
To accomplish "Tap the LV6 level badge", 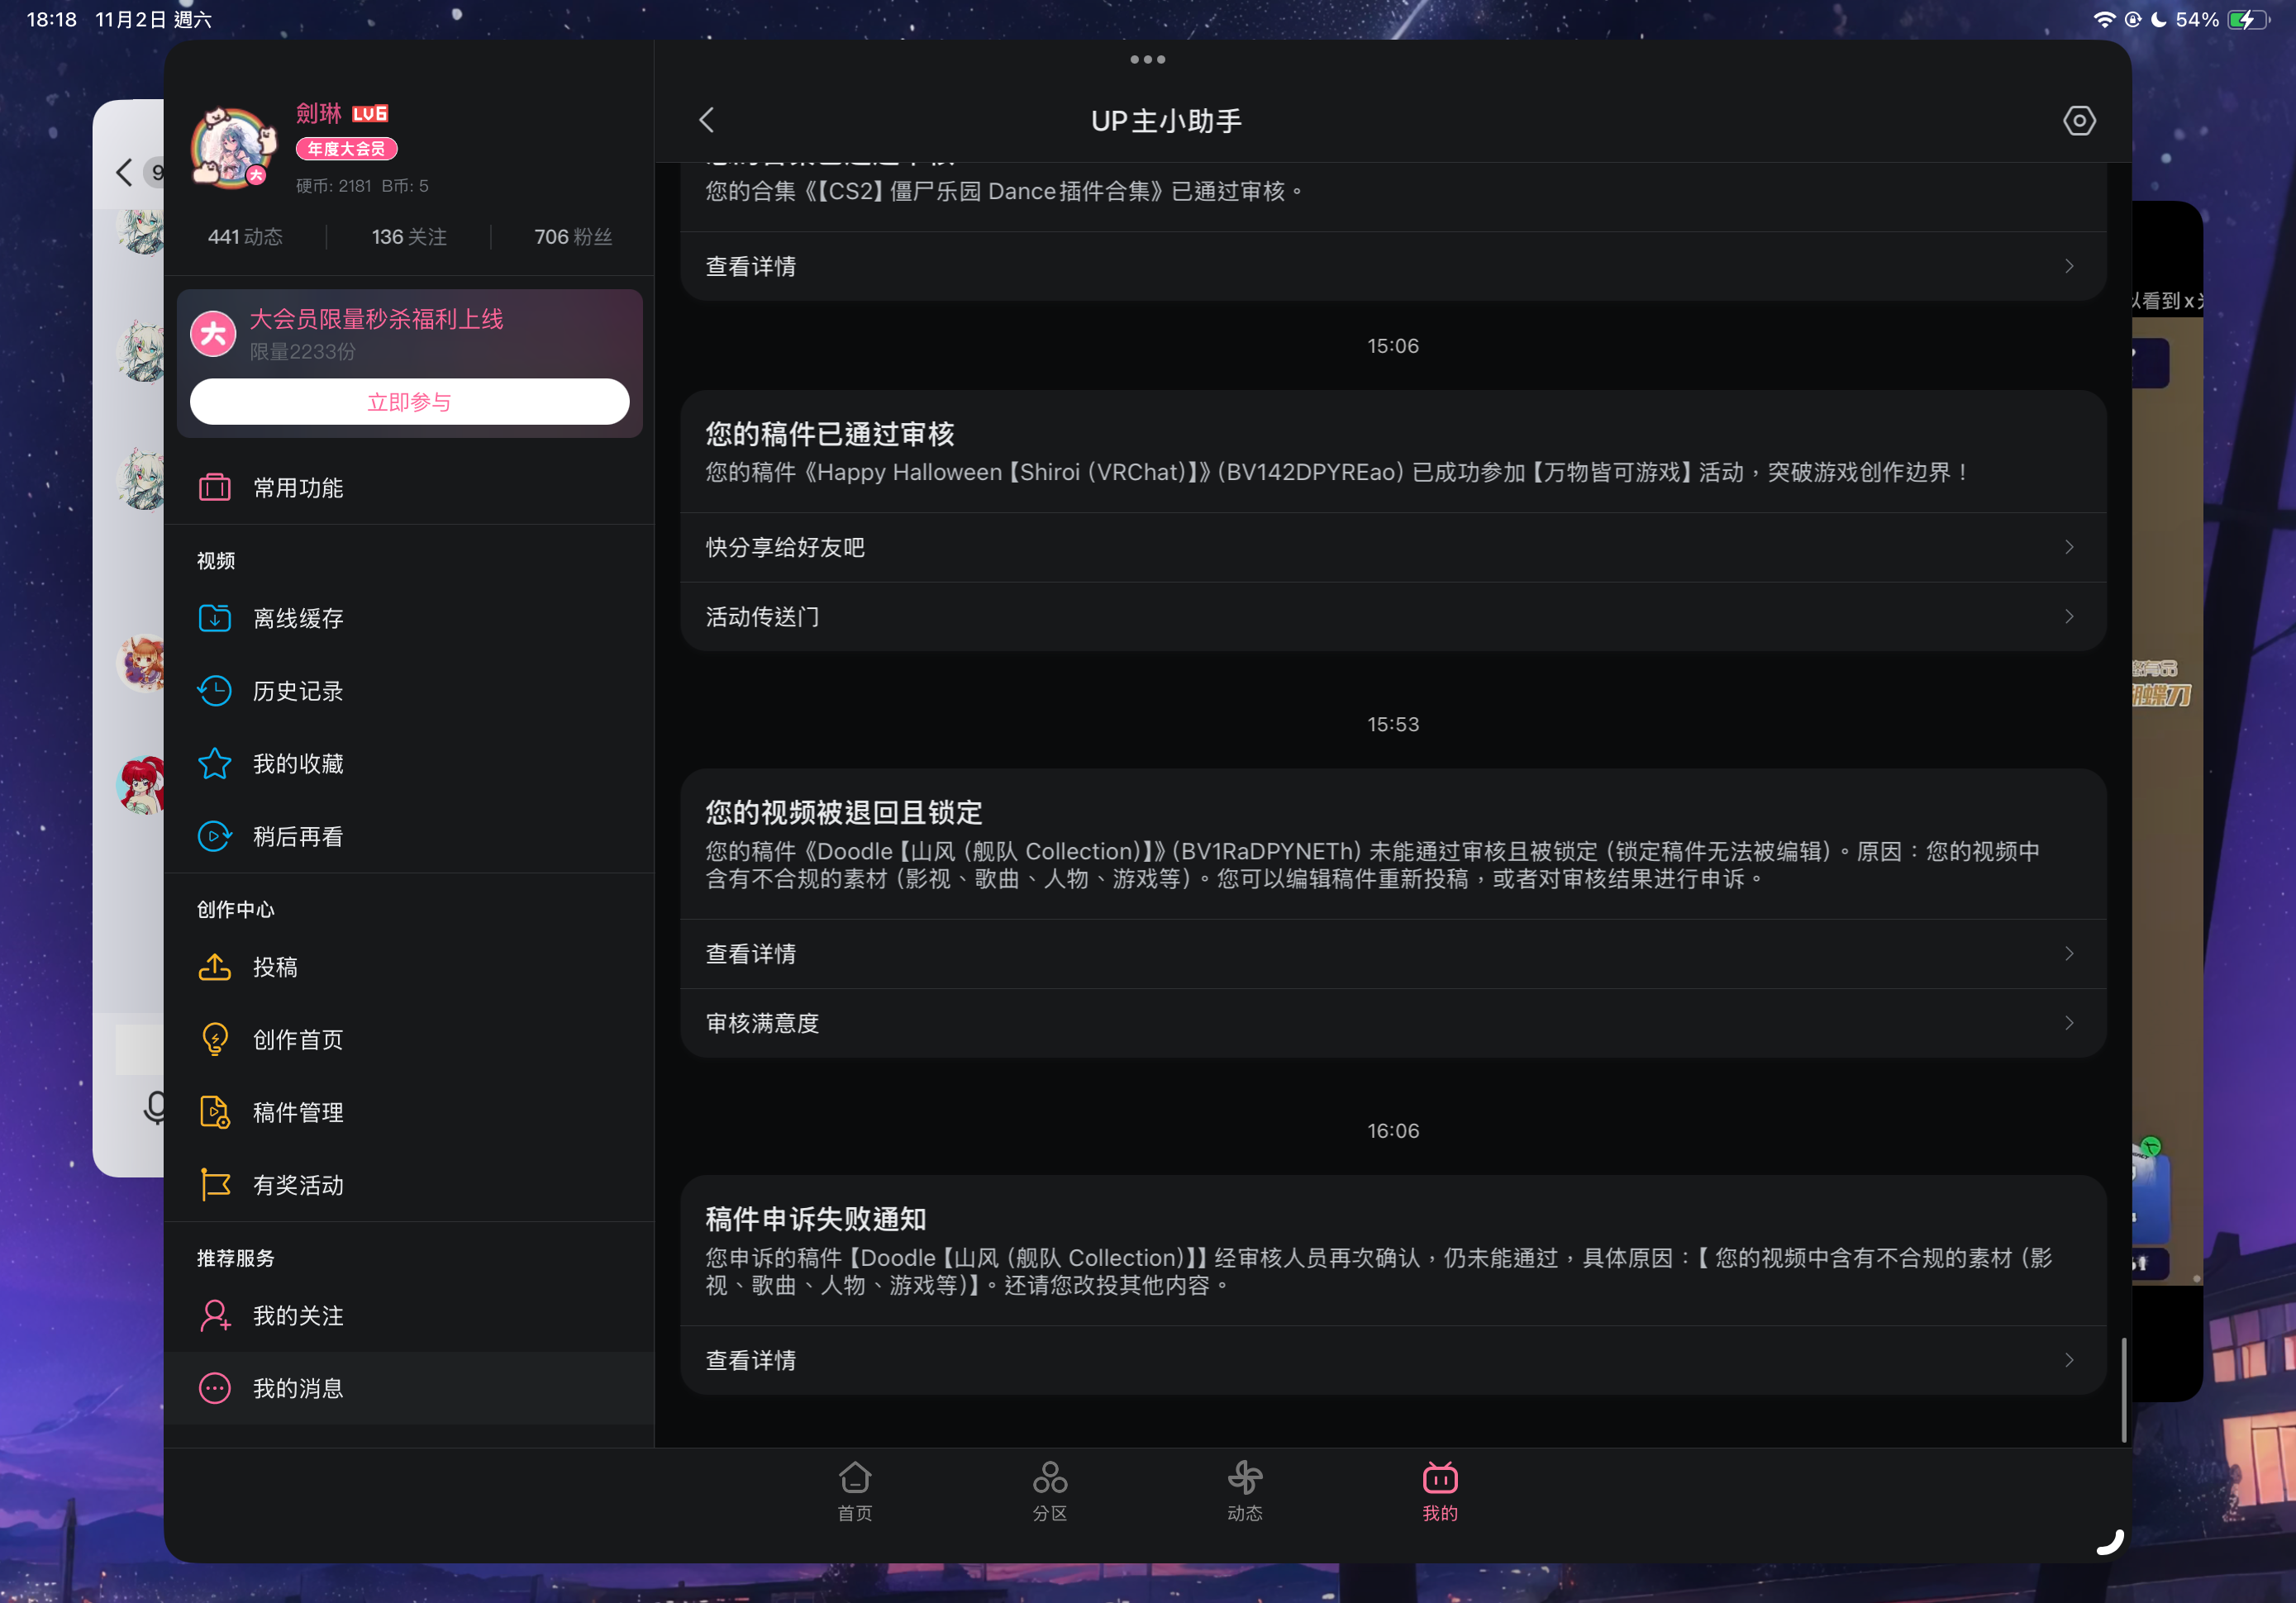I will pyautogui.click(x=370, y=113).
